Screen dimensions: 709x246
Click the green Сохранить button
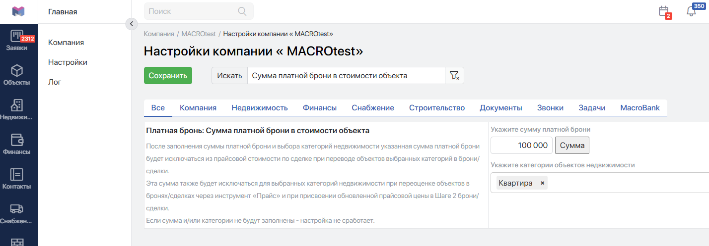pos(168,76)
